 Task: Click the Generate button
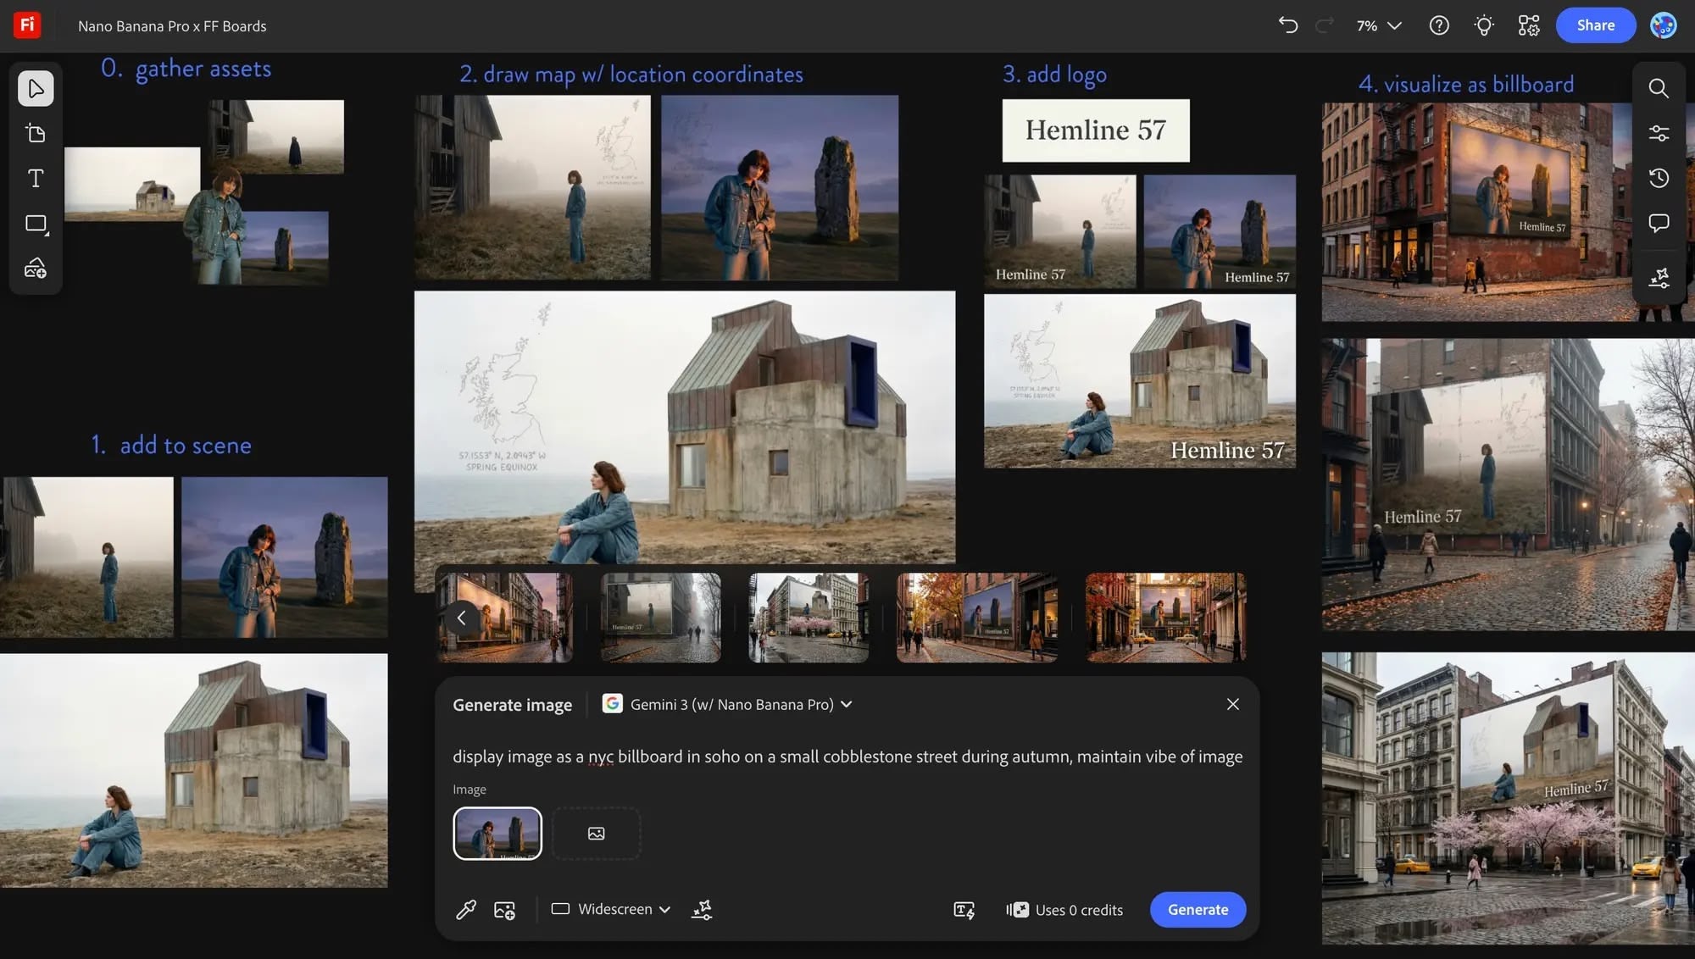1198,909
